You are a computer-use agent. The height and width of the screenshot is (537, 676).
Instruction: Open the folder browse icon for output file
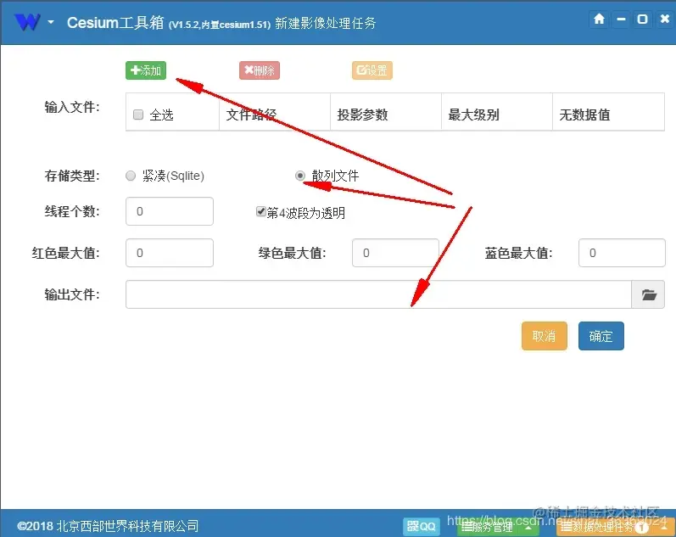[x=648, y=294]
